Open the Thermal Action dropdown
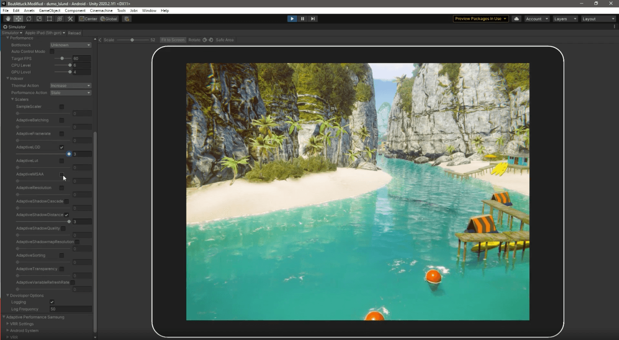The width and height of the screenshot is (619, 340). (x=70, y=86)
